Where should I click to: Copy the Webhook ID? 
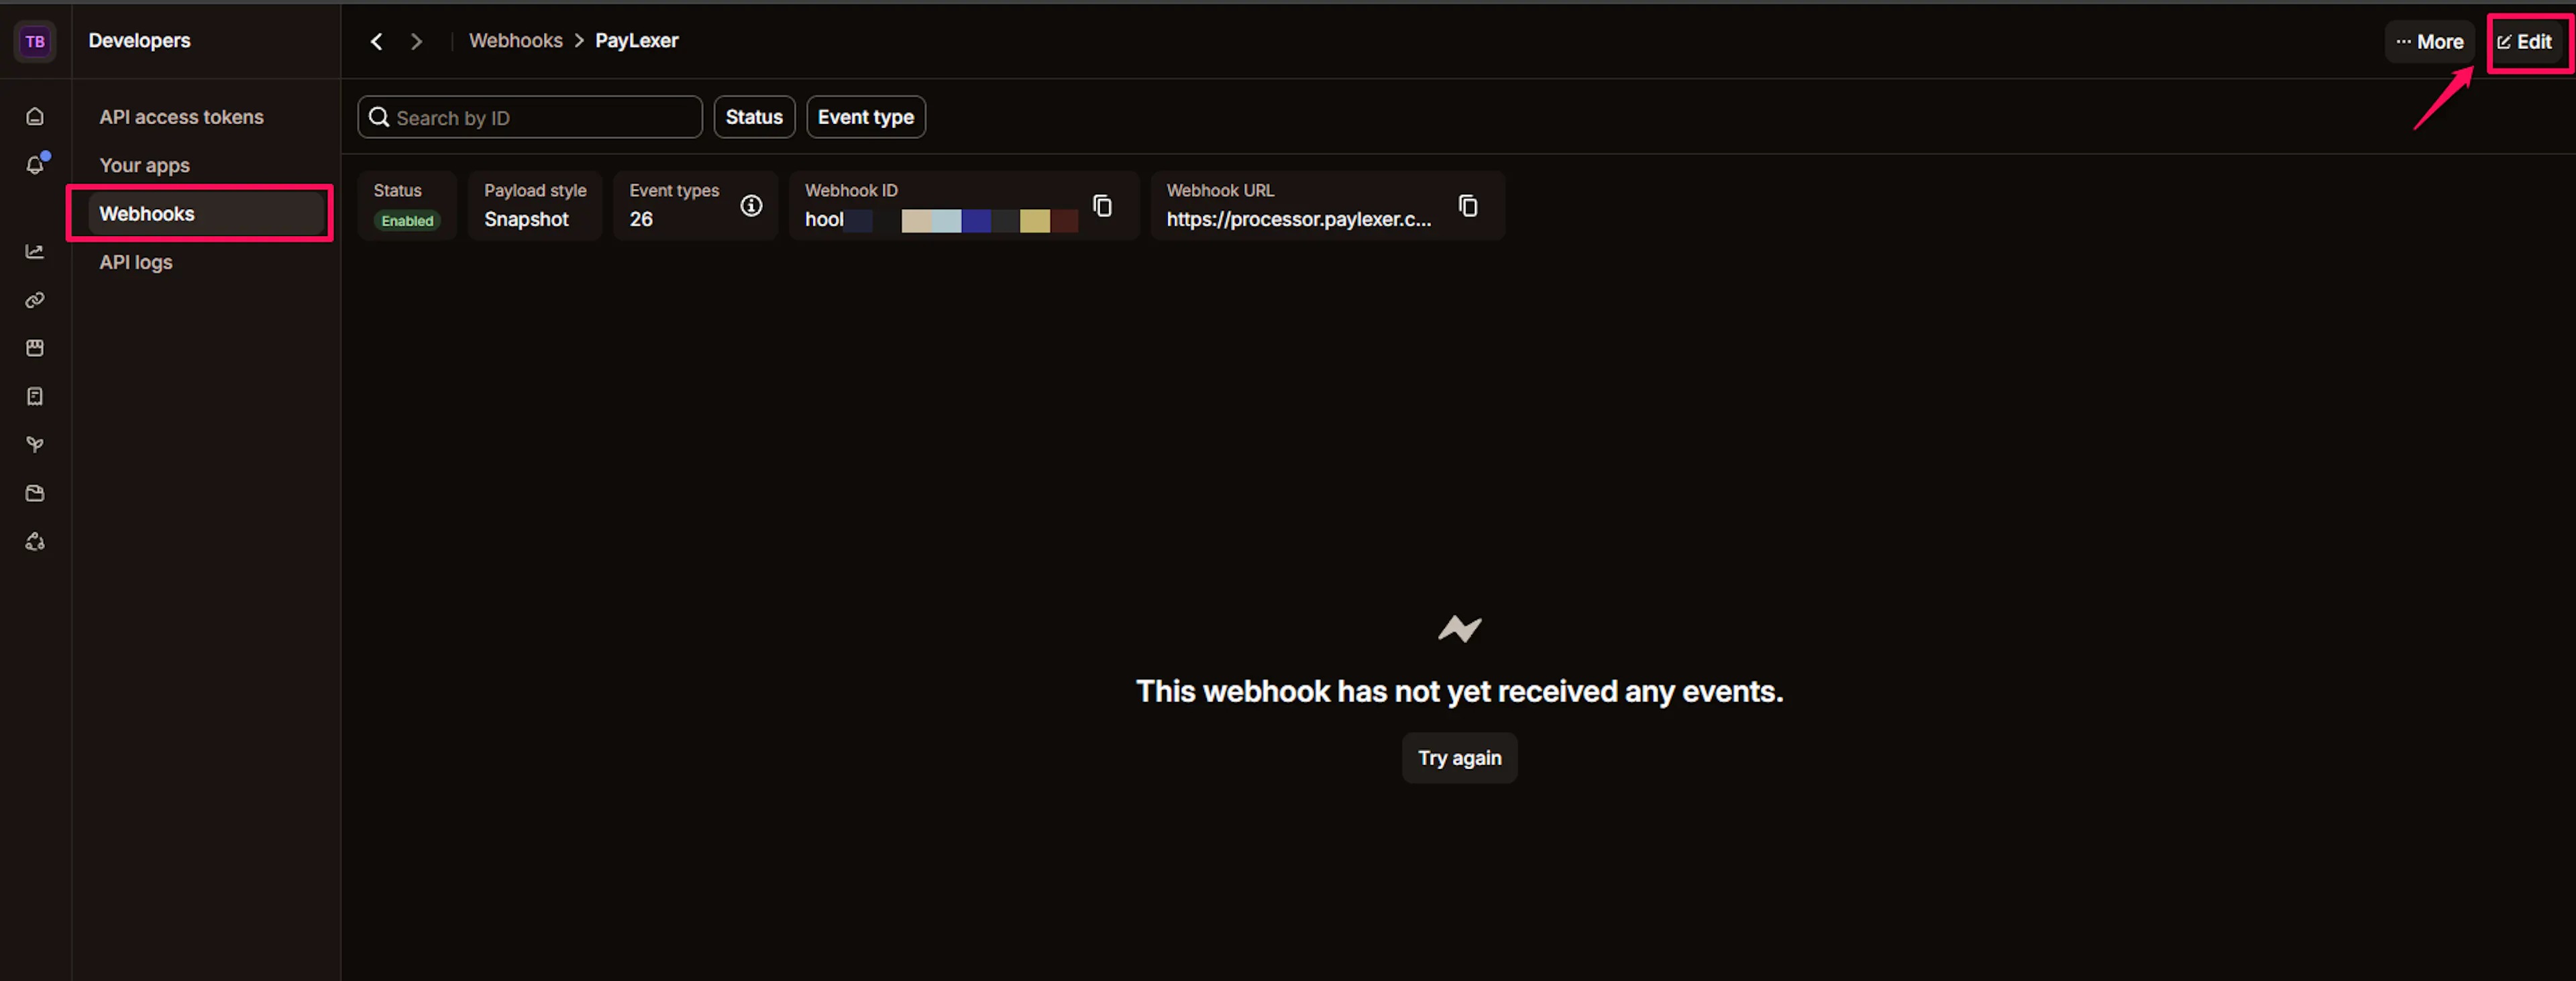(1102, 206)
